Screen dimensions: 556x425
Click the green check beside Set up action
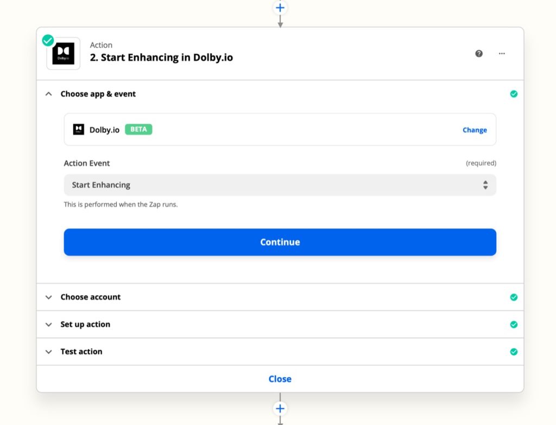[x=514, y=325]
